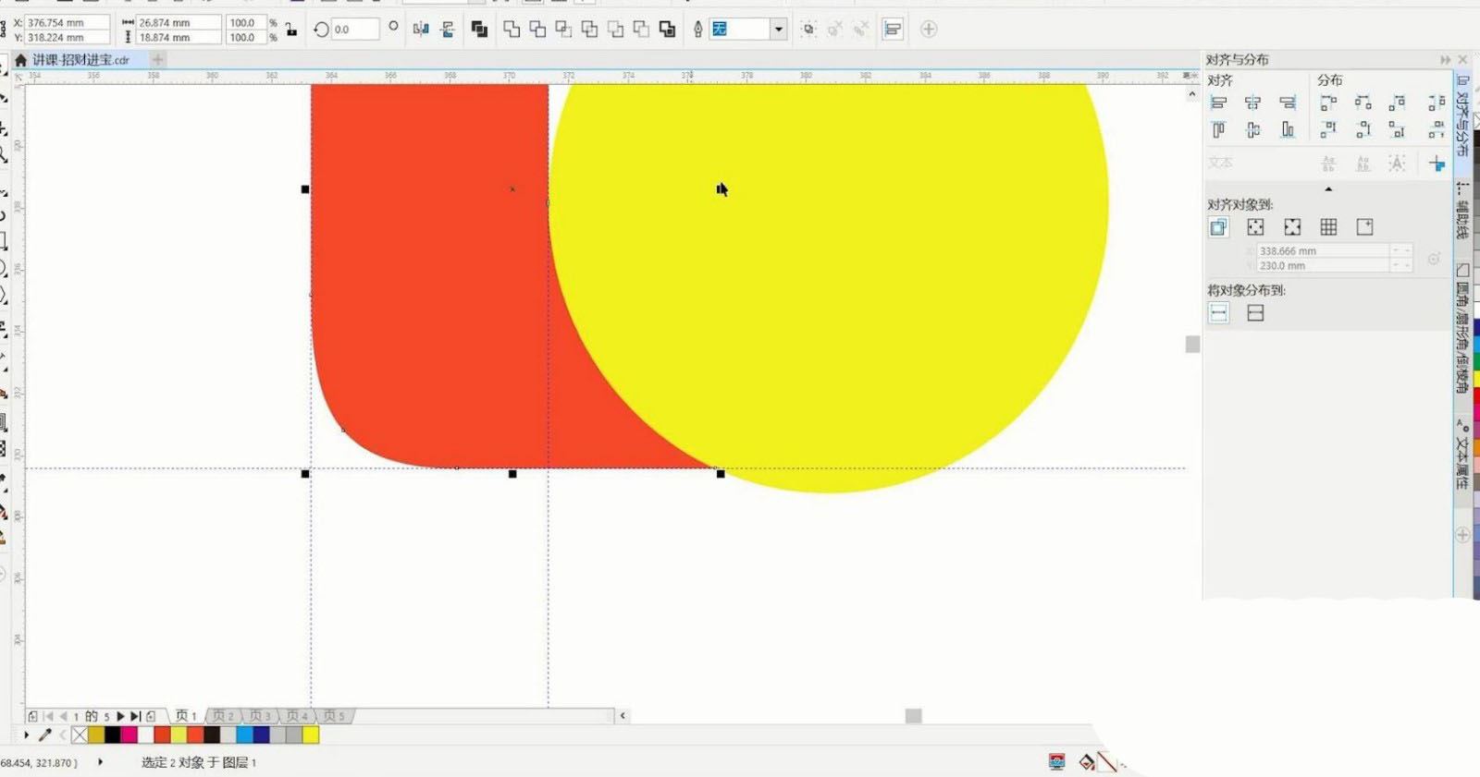Click the Align and Distribute icon in property bar
The width and height of the screenshot is (1480, 777).
tap(893, 30)
